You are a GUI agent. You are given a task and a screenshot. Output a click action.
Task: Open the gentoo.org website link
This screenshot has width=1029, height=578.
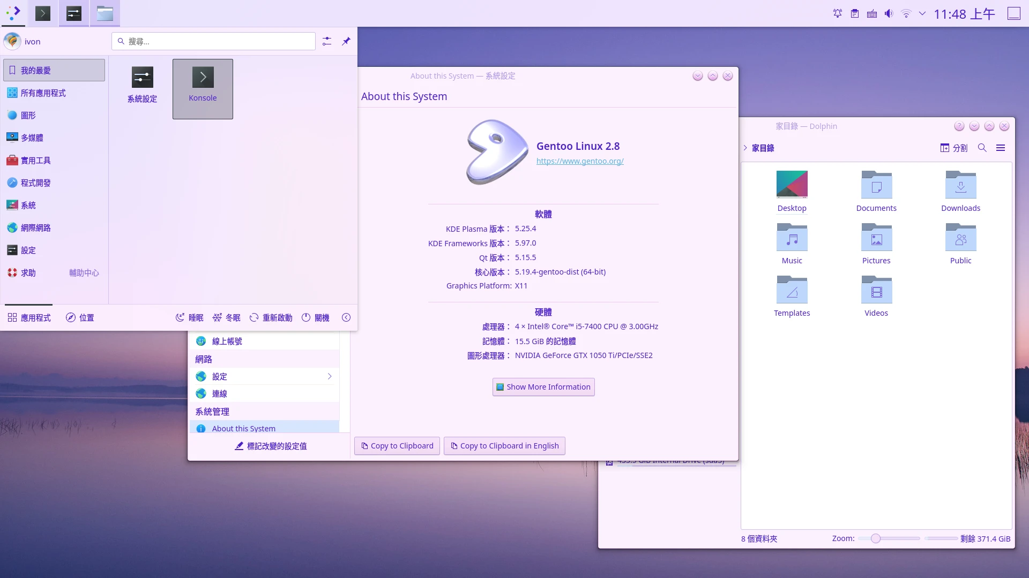[x=580, y=161]
